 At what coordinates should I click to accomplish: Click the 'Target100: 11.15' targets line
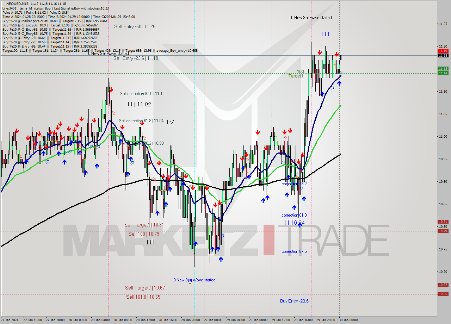coord(100,50)
